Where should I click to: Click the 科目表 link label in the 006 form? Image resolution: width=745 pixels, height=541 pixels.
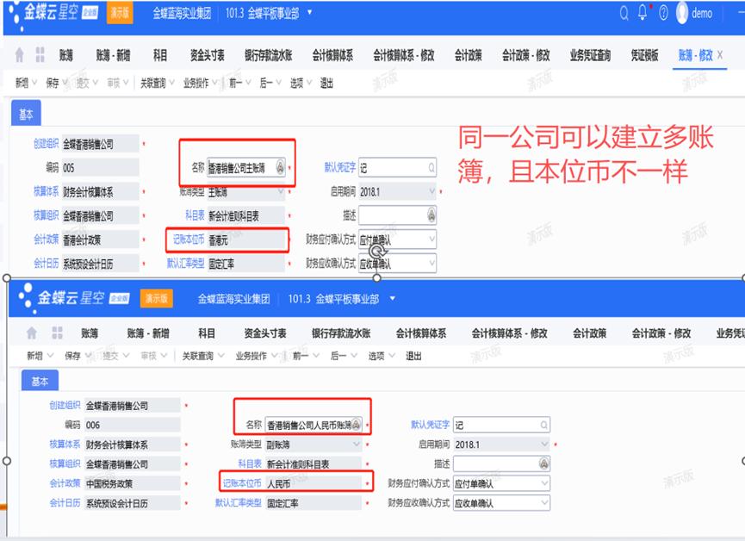(x=250, y=463)
